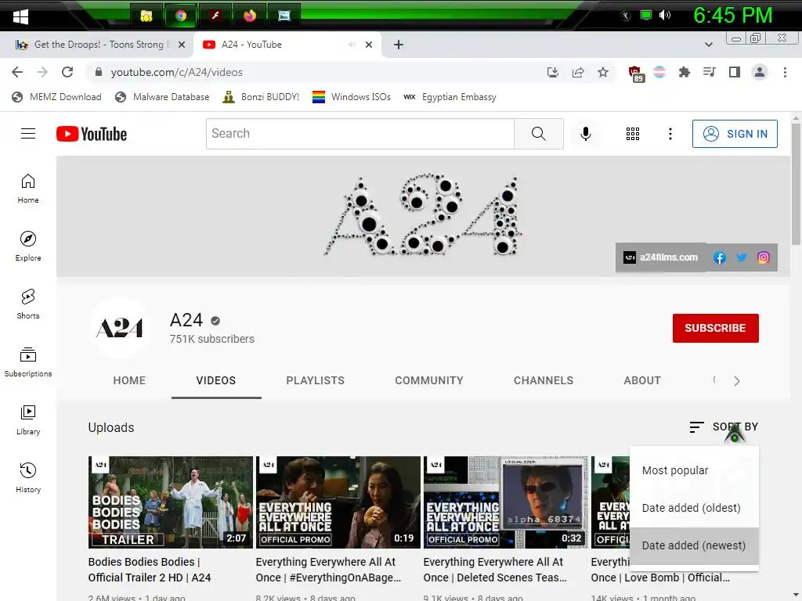Open Malware Database bookmark
The image size is (802, 601).
pos(162,97)
